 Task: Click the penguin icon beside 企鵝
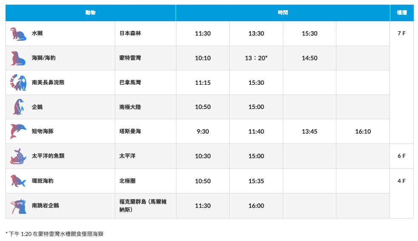tap(18, 107)
